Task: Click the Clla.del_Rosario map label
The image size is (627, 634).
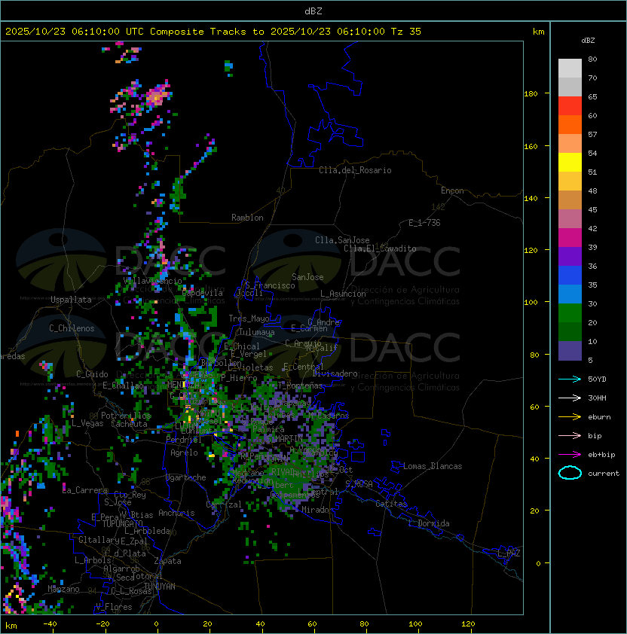Action: point(355,170)
